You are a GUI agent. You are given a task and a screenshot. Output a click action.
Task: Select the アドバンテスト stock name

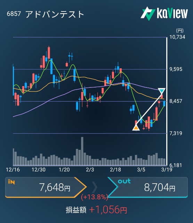pos(55,14)
